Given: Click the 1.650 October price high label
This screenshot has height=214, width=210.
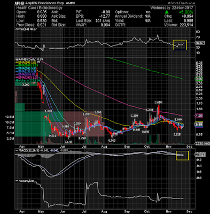Looking at the screenshot, I should [x=158, y=102].
